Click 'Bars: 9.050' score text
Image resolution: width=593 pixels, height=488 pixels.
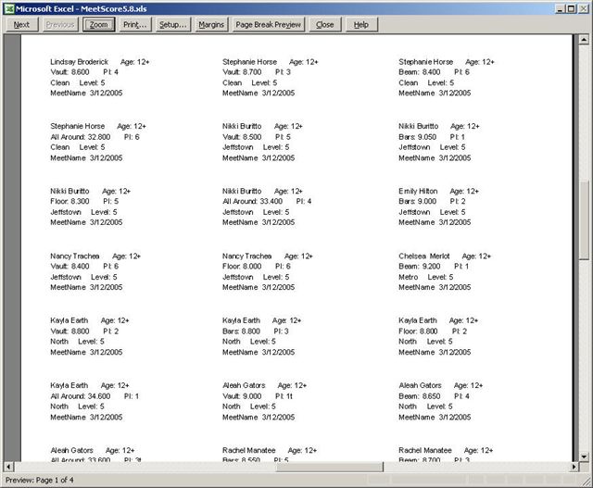418,137
